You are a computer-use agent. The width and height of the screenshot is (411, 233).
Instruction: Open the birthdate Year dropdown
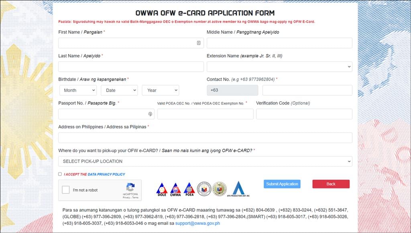pos(161,90)
